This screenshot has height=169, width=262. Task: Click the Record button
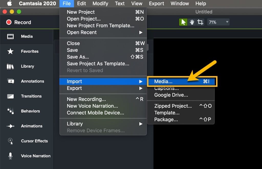coord(18,22)
